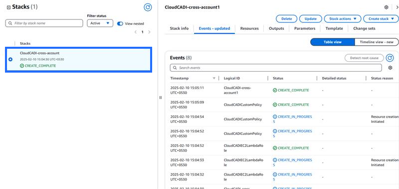Click CREATE_COMPLETE status at 15:05:09
Viewport: 399px width, 189px height.
pyautogui.click(x=291, y=104)
